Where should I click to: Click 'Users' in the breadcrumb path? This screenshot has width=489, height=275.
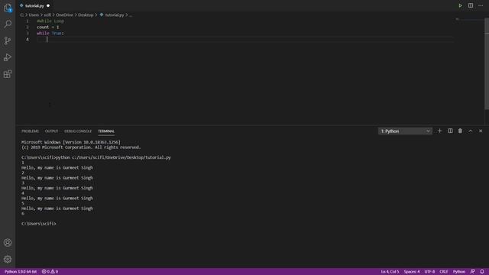(x=34, y=15)
